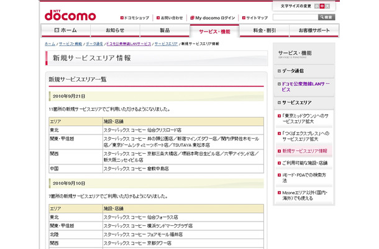The width and height of the screenshot is (379, 249).
Task: Click the 2010年9月21日 date heading
Action: [x=156, y=96]
